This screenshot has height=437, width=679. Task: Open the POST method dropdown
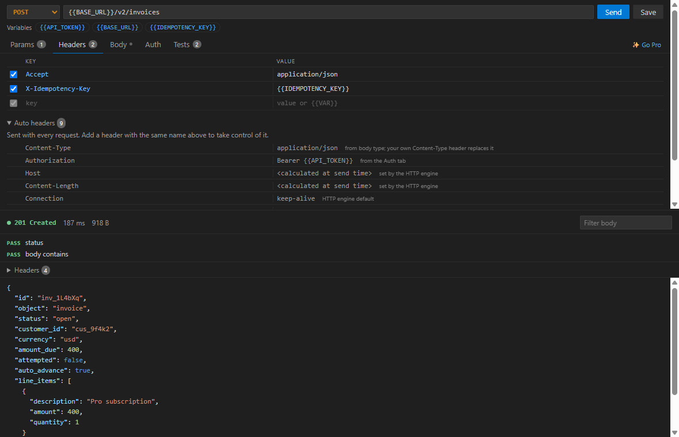[x=33, y=12]
